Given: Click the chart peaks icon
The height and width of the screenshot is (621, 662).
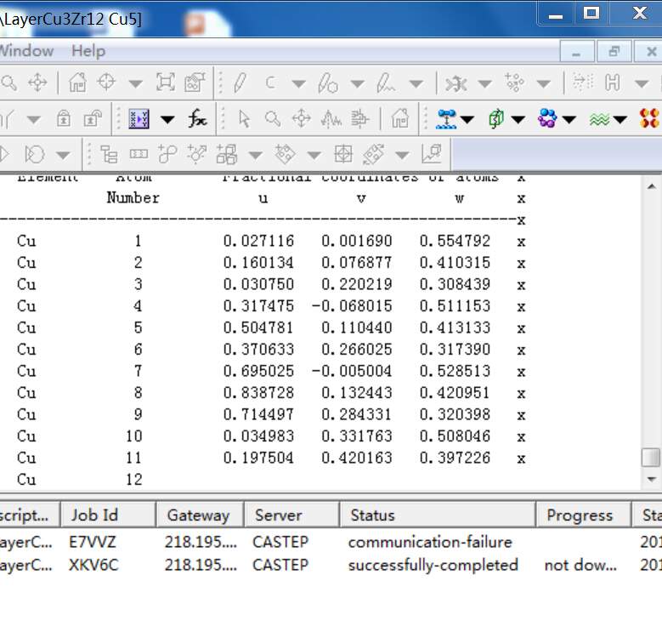Looking at the screenshot, I should (x=331, y=119).
